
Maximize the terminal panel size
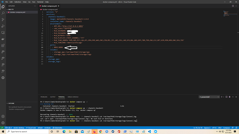point(233,97)
